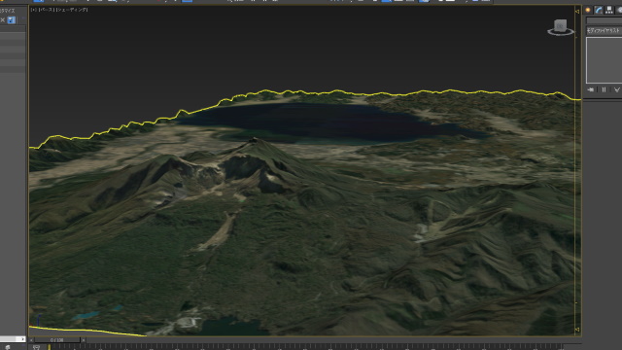Open the Perspective viewport label menu
The width and height of the screenshot is (622, 350).
[x=47, y=10]
